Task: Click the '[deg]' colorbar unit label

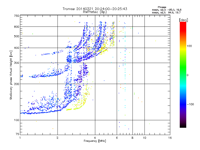Action: (x=183, y=20)
